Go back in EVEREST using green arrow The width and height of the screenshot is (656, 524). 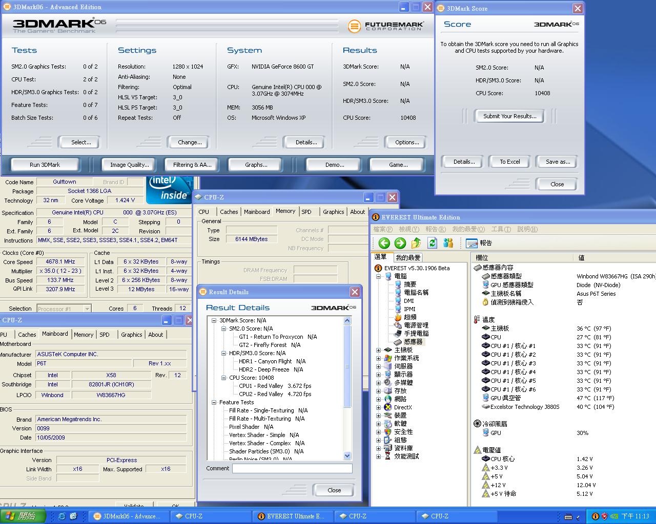(x=384, y=243)
